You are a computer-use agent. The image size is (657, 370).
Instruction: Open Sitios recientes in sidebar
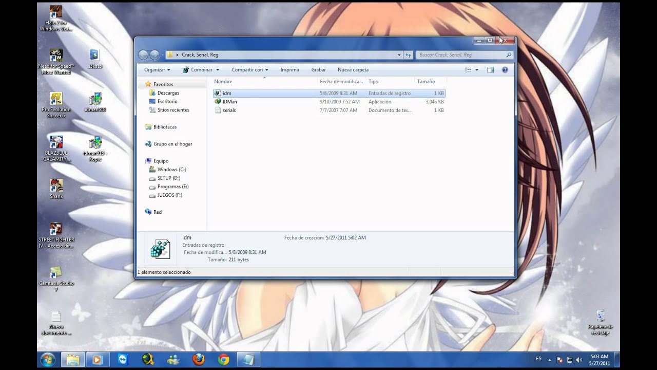point(173,110)
